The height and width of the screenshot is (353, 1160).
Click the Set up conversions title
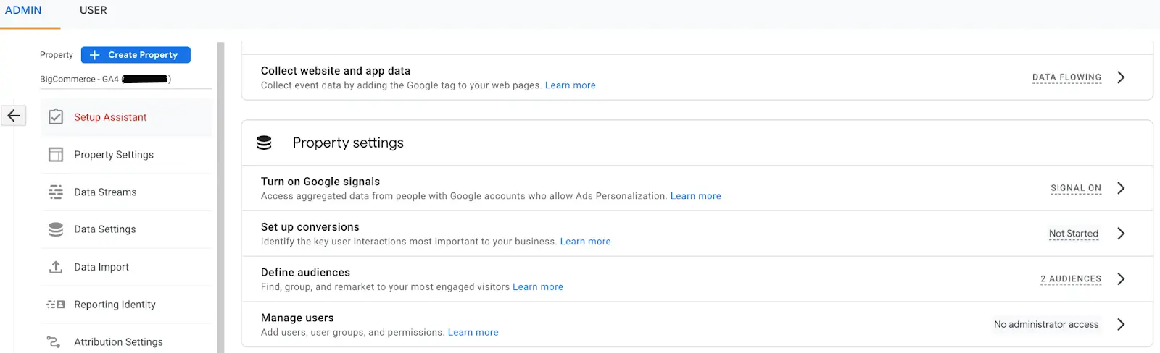[x=310, y=227]
